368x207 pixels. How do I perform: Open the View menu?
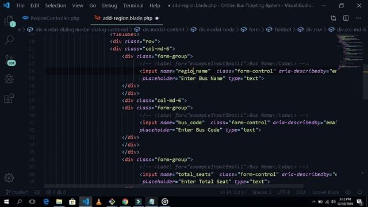tap(78, 5)
